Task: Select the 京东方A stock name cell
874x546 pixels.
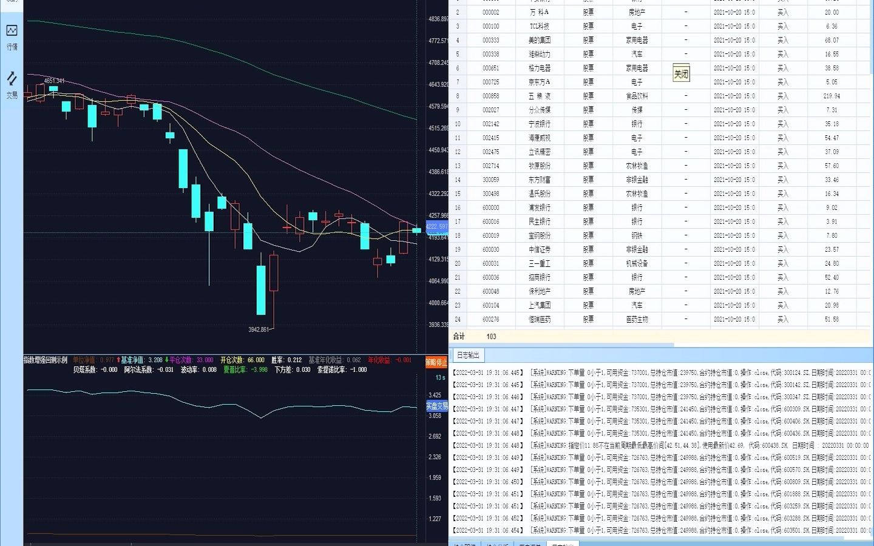Action: (x=539, y=82)
